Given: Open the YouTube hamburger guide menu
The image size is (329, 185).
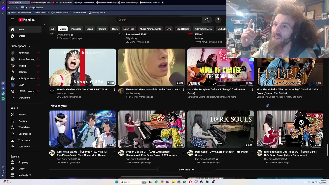Looking at the screenshot, I should point(13,20).
